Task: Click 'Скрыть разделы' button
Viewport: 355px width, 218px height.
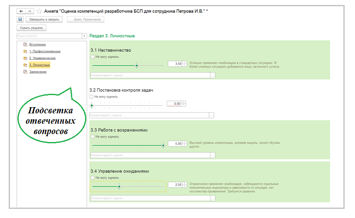Action: point(32,28)
